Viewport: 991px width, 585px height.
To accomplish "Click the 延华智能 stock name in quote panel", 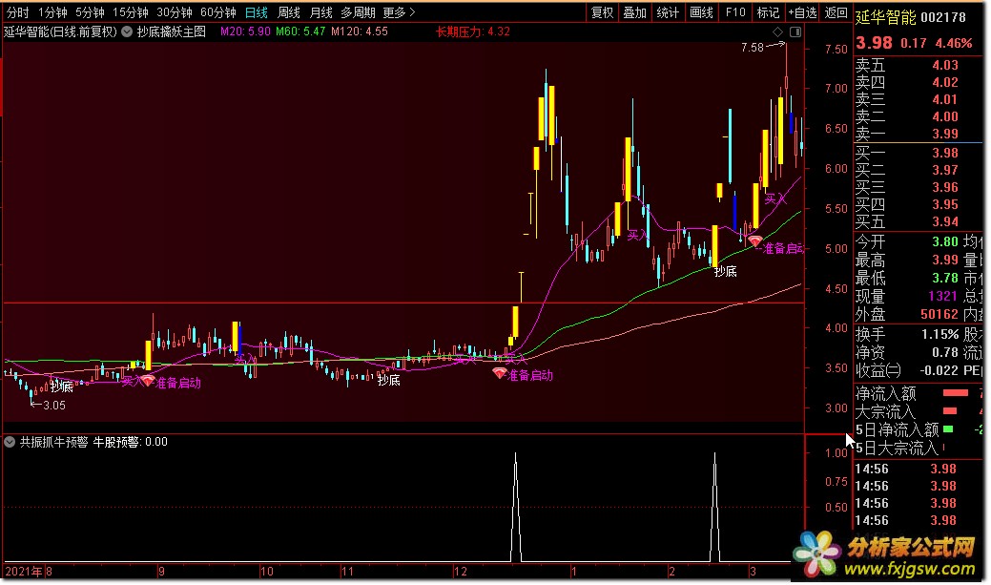I will click(x=885, y=18).
